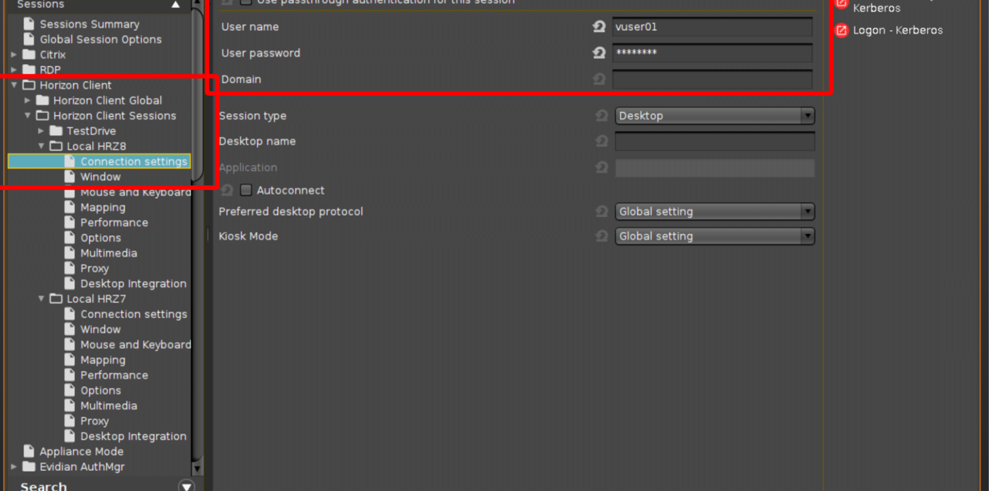Follow the Logon - Kerberos link

(x=898, y=30)
